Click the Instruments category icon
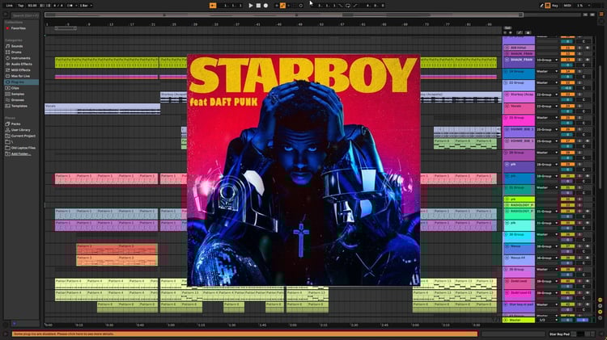This screenshot has width=607, height=340. coord(7,58)
